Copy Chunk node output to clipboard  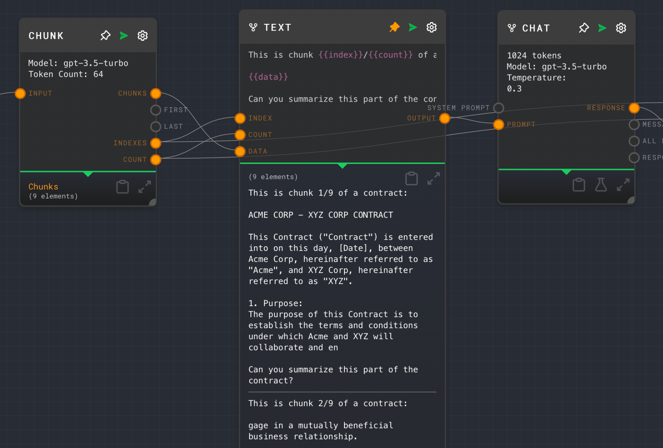pos(123,187)
